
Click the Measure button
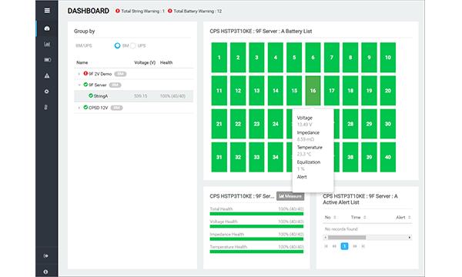point(290,196)
